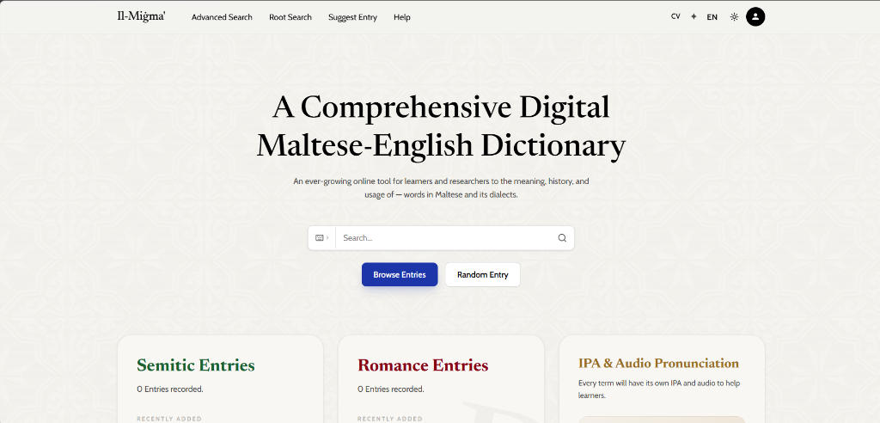This screenshot has width=880, height=423.
Task: Click the Browse Entries button
Action: 400,275
